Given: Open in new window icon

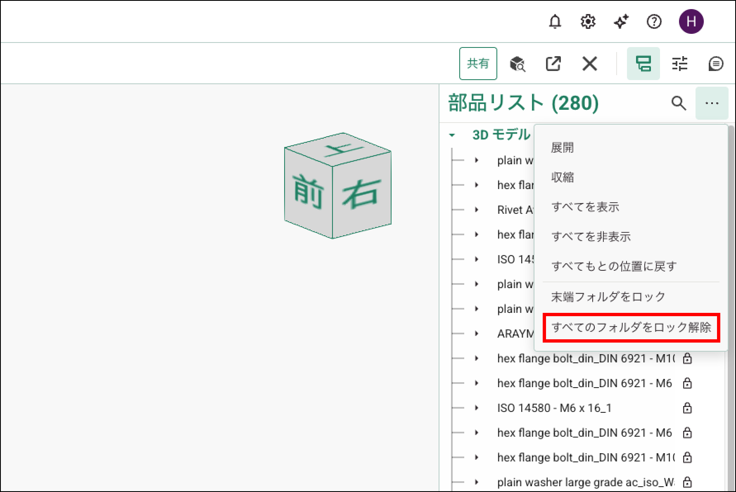Looking at the screenshot, I should (553, 64).
